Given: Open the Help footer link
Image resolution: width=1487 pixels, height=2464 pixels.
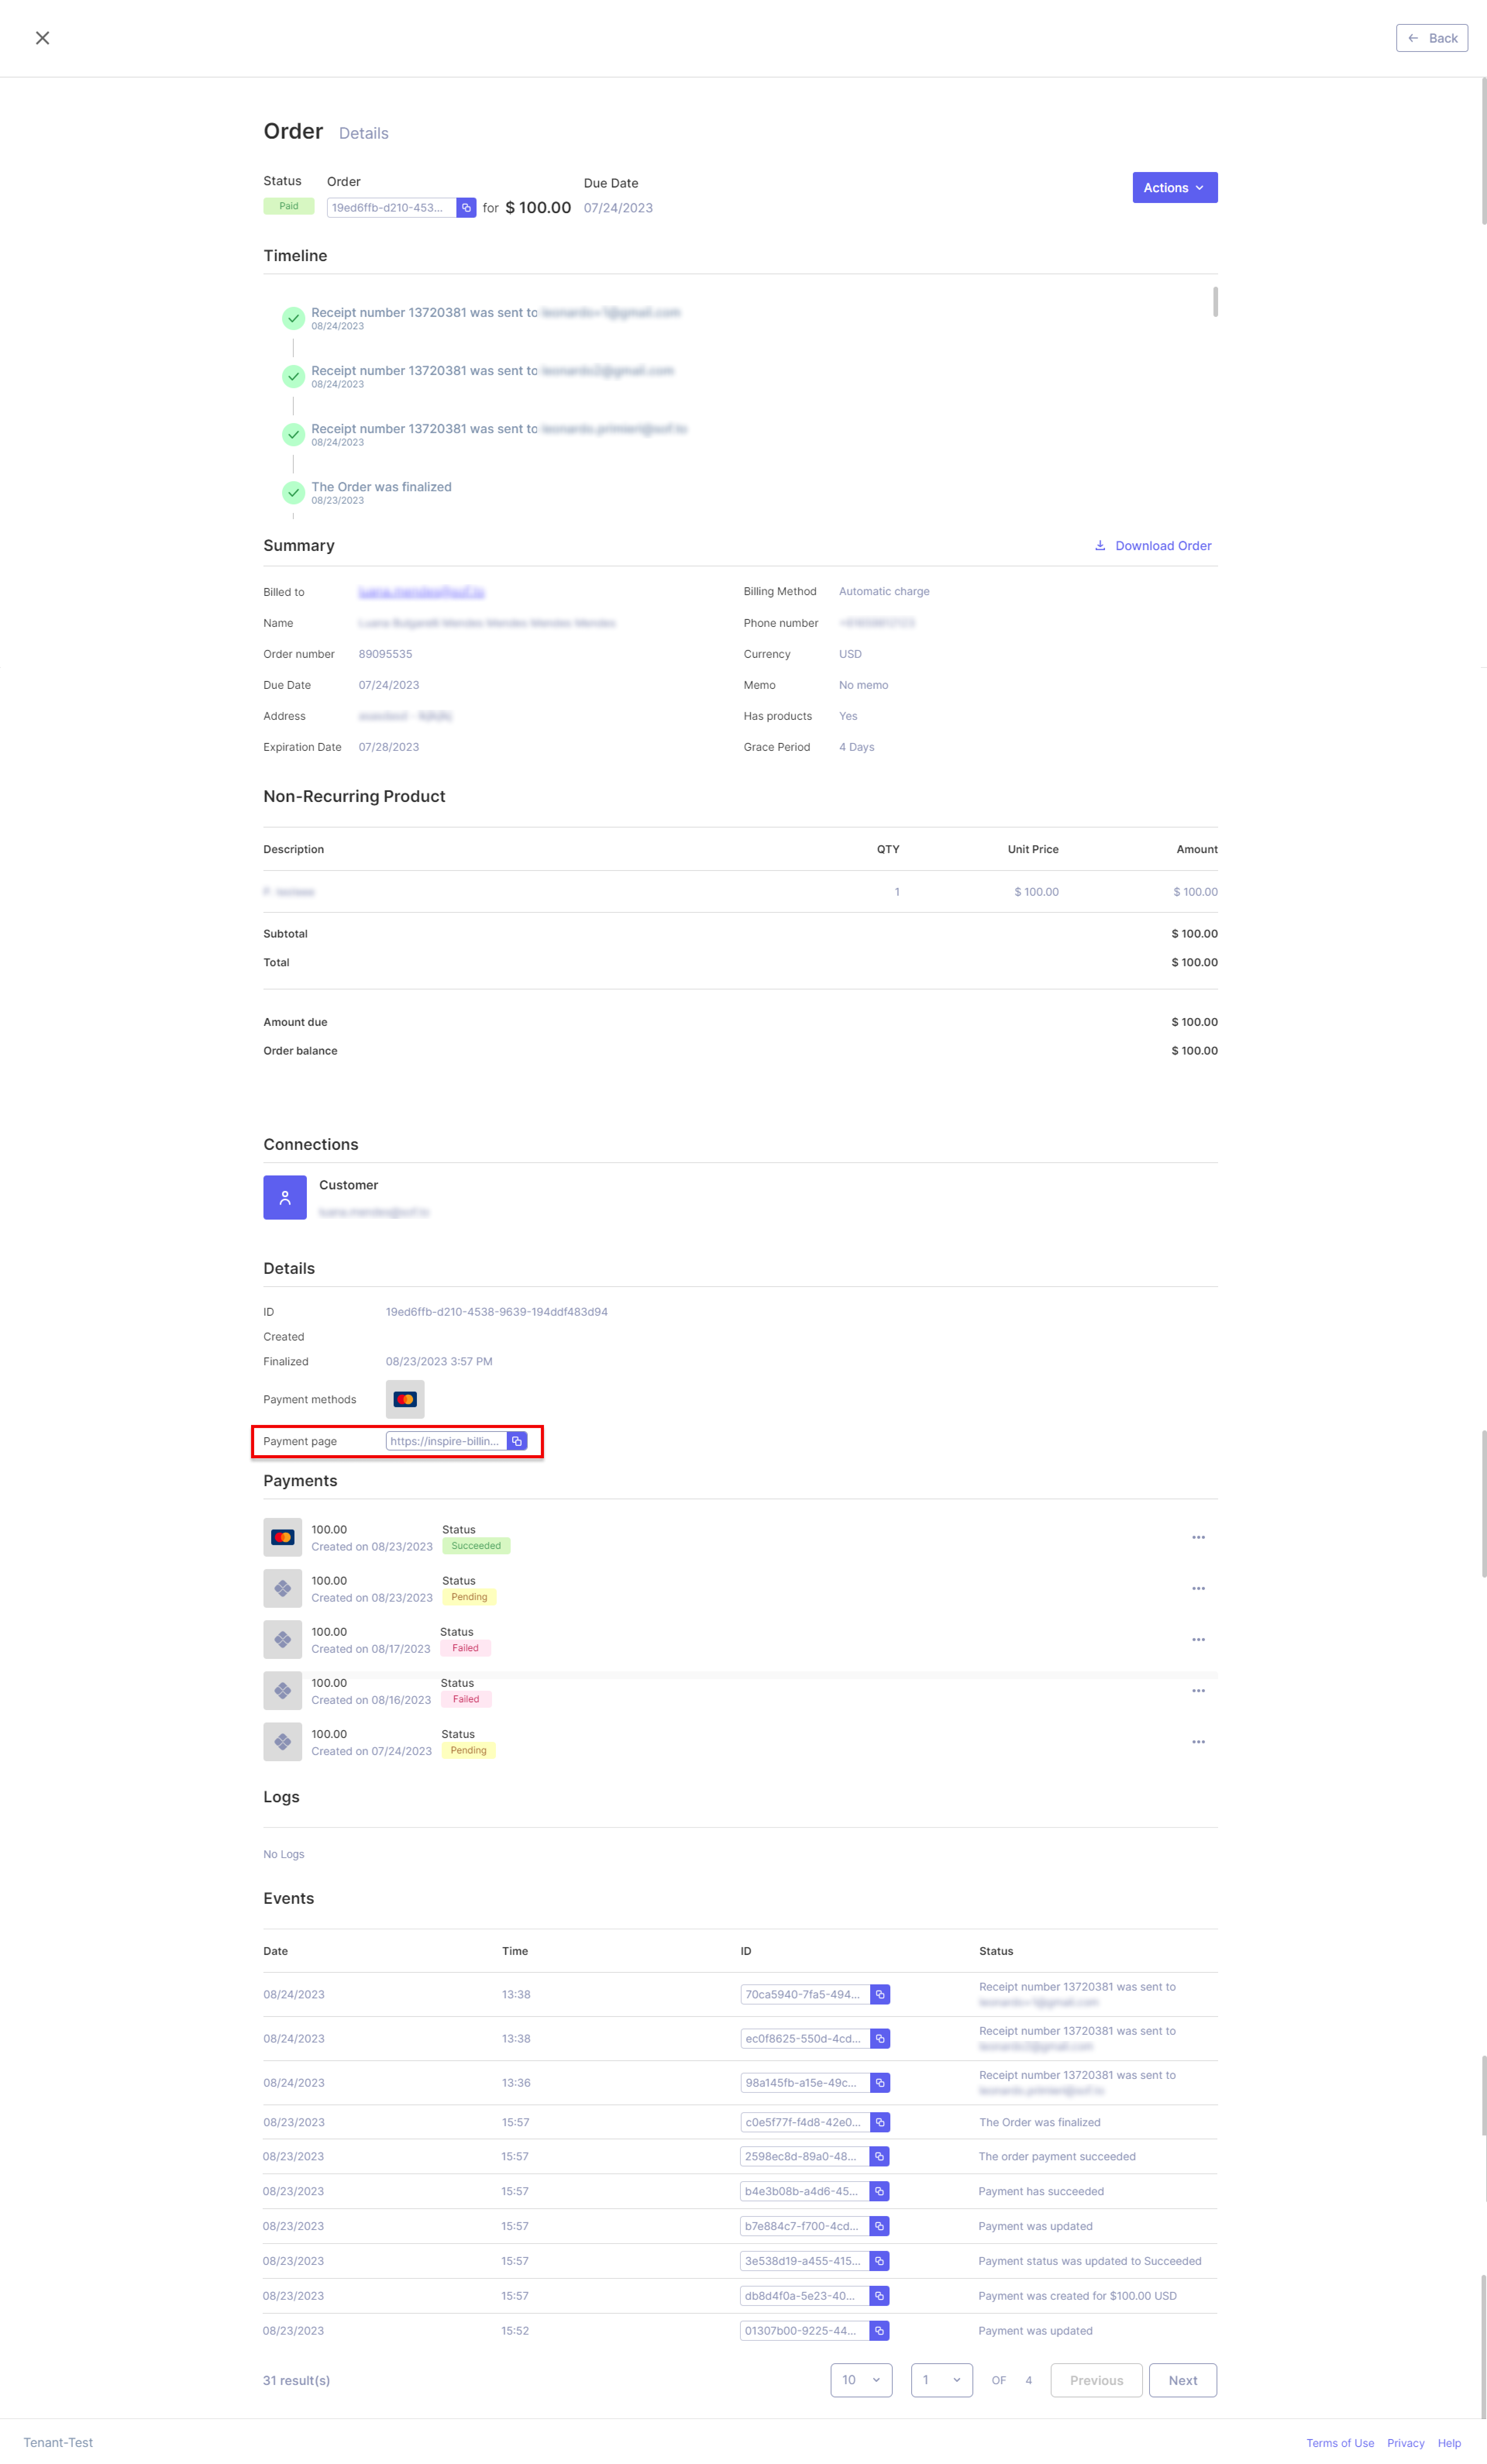Looking at the screenshot, I should (1449, 2443).
